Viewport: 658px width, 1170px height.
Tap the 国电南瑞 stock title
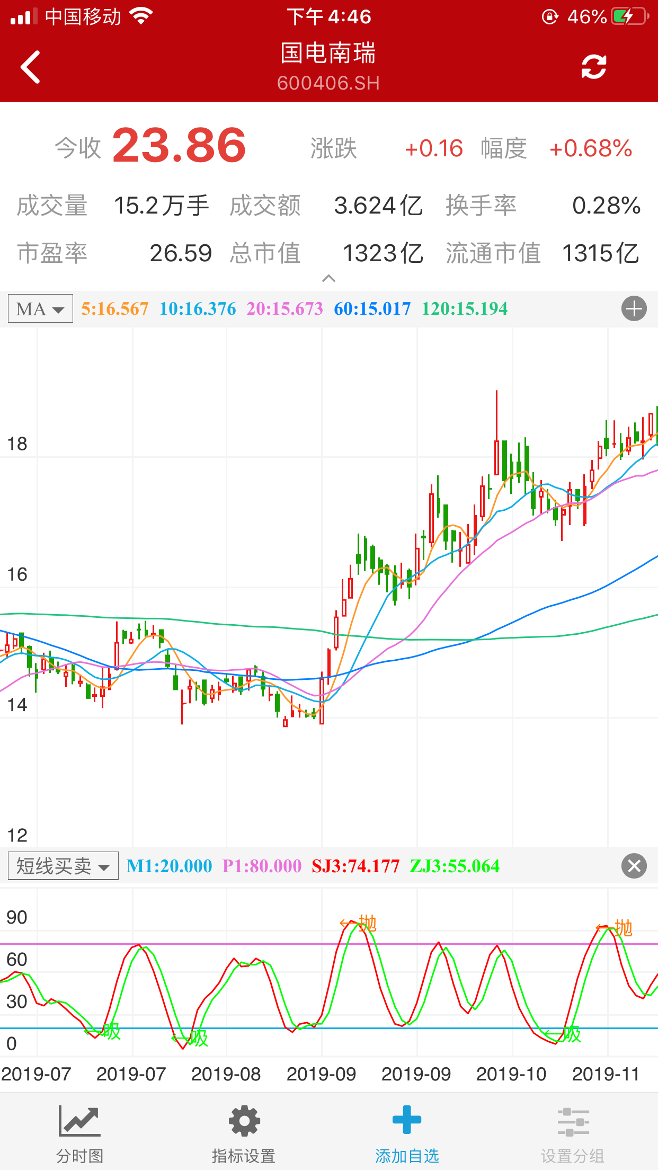(328, 54)
